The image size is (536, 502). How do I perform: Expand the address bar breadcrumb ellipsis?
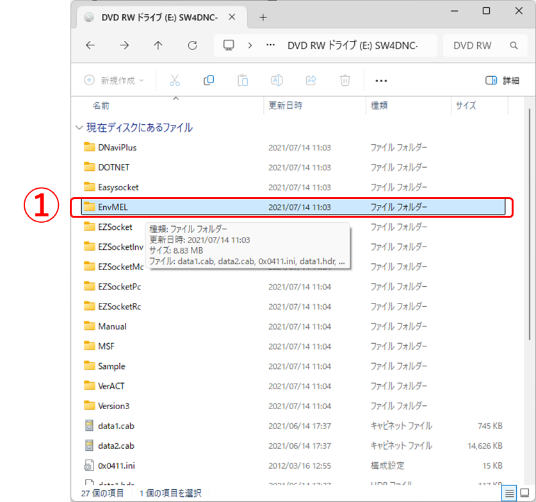270,45
